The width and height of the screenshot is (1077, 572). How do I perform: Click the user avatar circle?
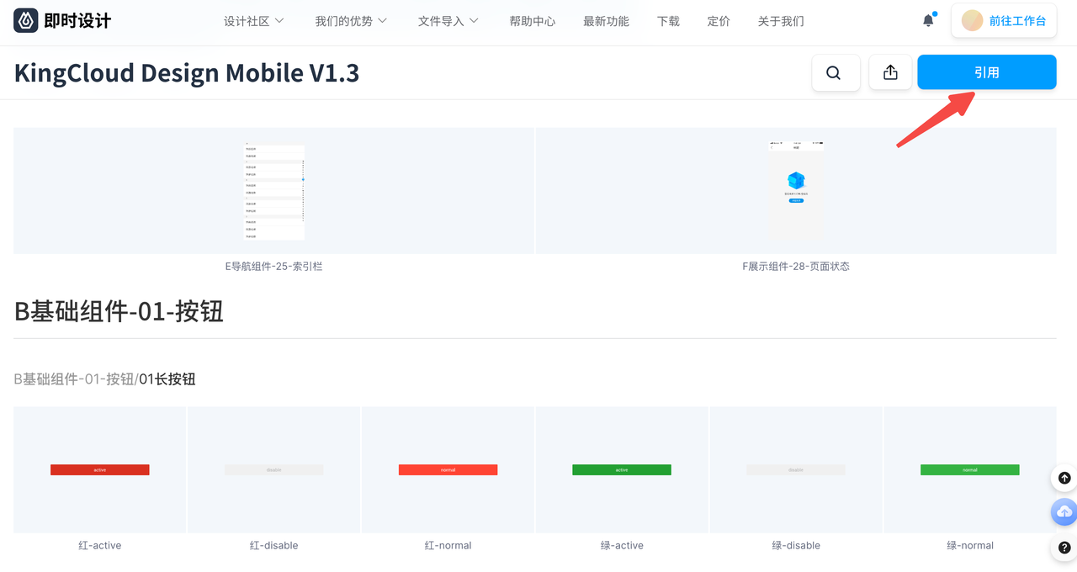pos(972,21)
